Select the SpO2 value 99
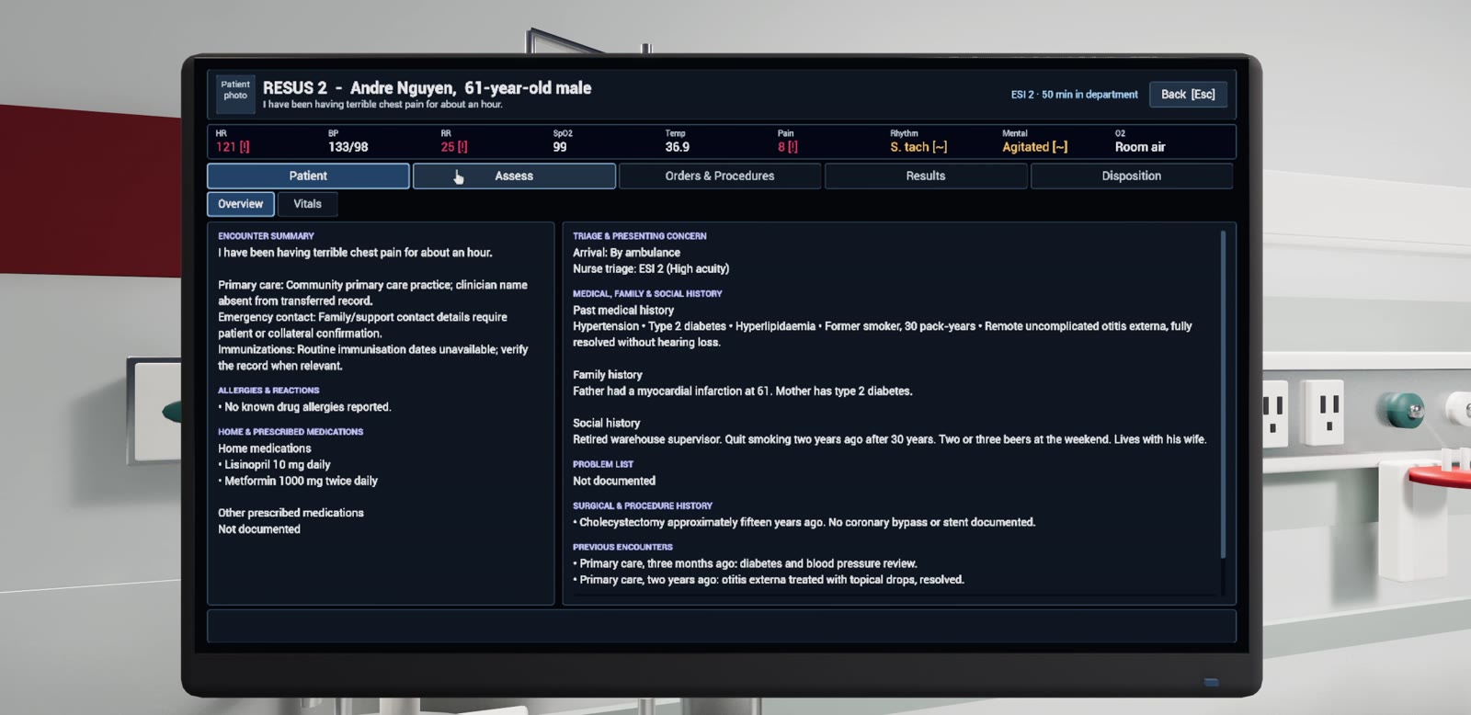 pyautogui.click(x=560, y=147)
